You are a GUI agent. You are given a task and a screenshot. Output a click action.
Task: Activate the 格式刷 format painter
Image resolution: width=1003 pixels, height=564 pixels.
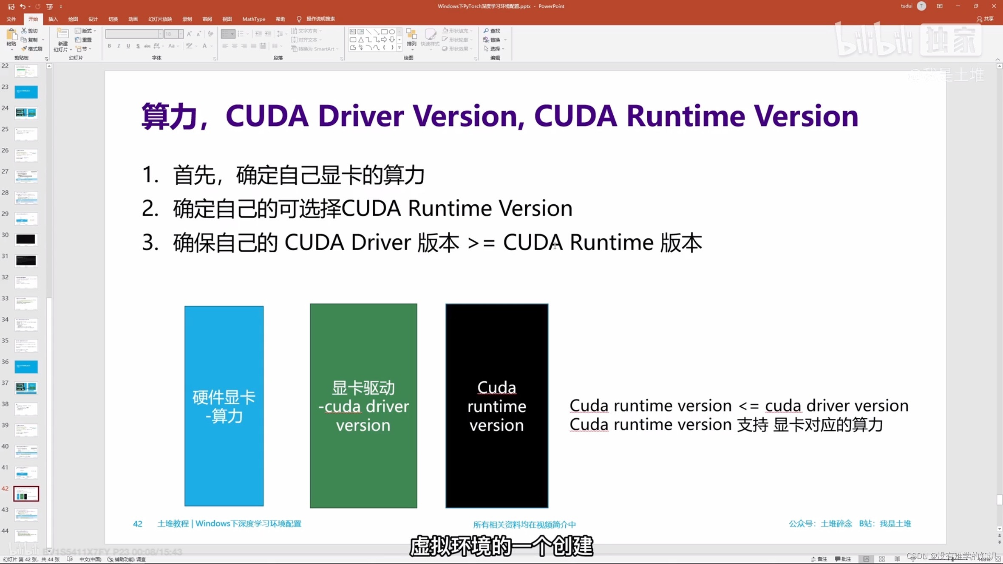[32, 49]
